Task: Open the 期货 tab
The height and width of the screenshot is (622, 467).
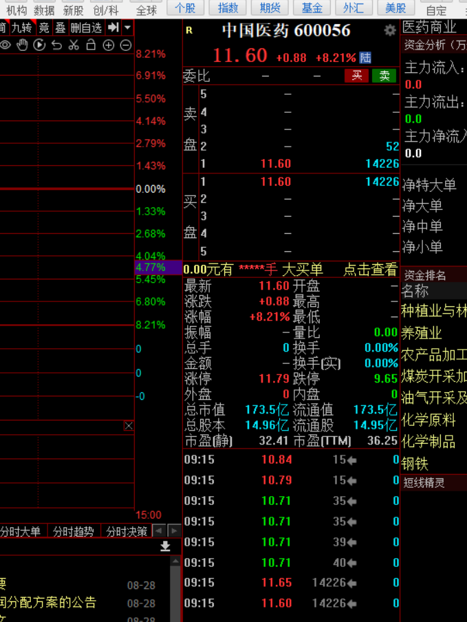Action: point(270,8)
